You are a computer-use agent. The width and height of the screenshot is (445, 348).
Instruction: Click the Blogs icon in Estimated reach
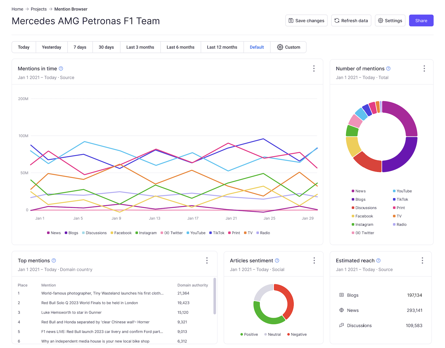[341, 295]
